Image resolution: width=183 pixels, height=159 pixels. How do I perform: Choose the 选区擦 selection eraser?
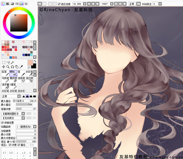click(29, 80)
